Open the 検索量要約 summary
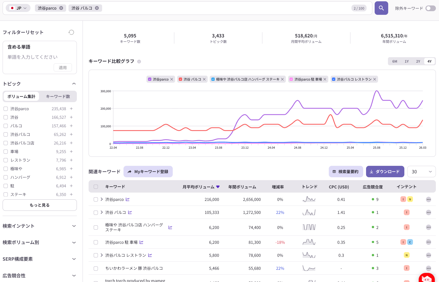This screenshot has width=439, height=282. 346,172
